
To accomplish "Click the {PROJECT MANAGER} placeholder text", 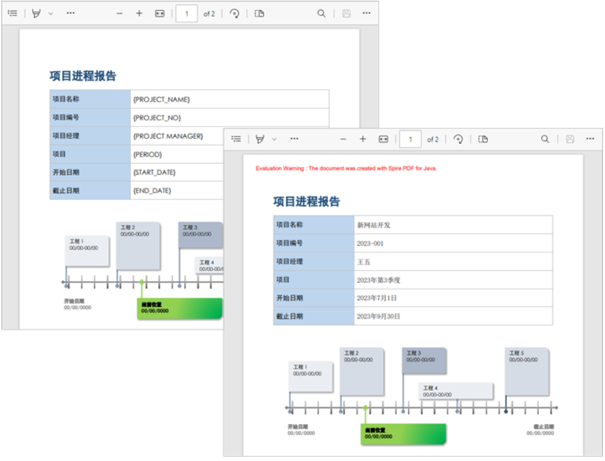I will pos(168,136).
